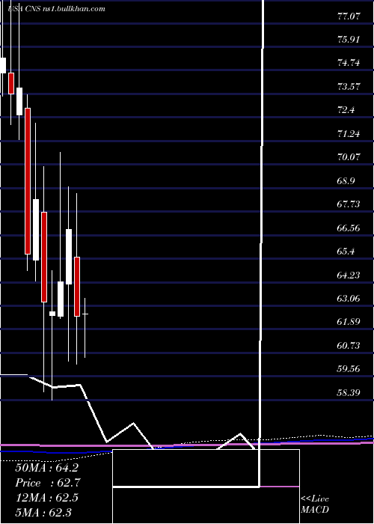Viewport: 374px width, 524px height.
Task: Click the <<Live MACD label
Action: [x=315, y=505]
